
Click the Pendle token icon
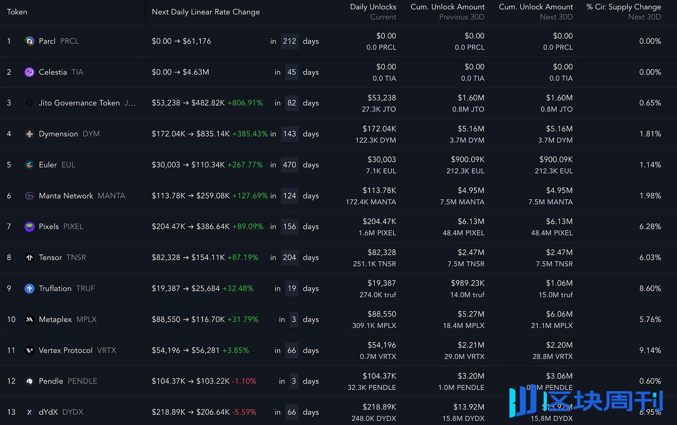(29, 381)
